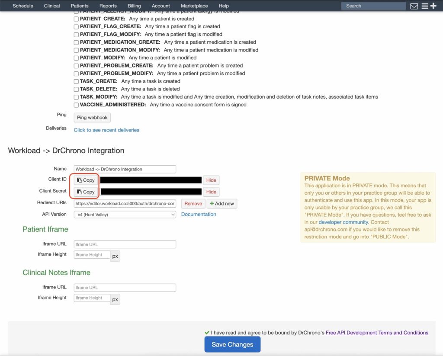Viewport: 443px width, 356px height.
Task: Open the Reports menu
Action: (x=108, y=6)
